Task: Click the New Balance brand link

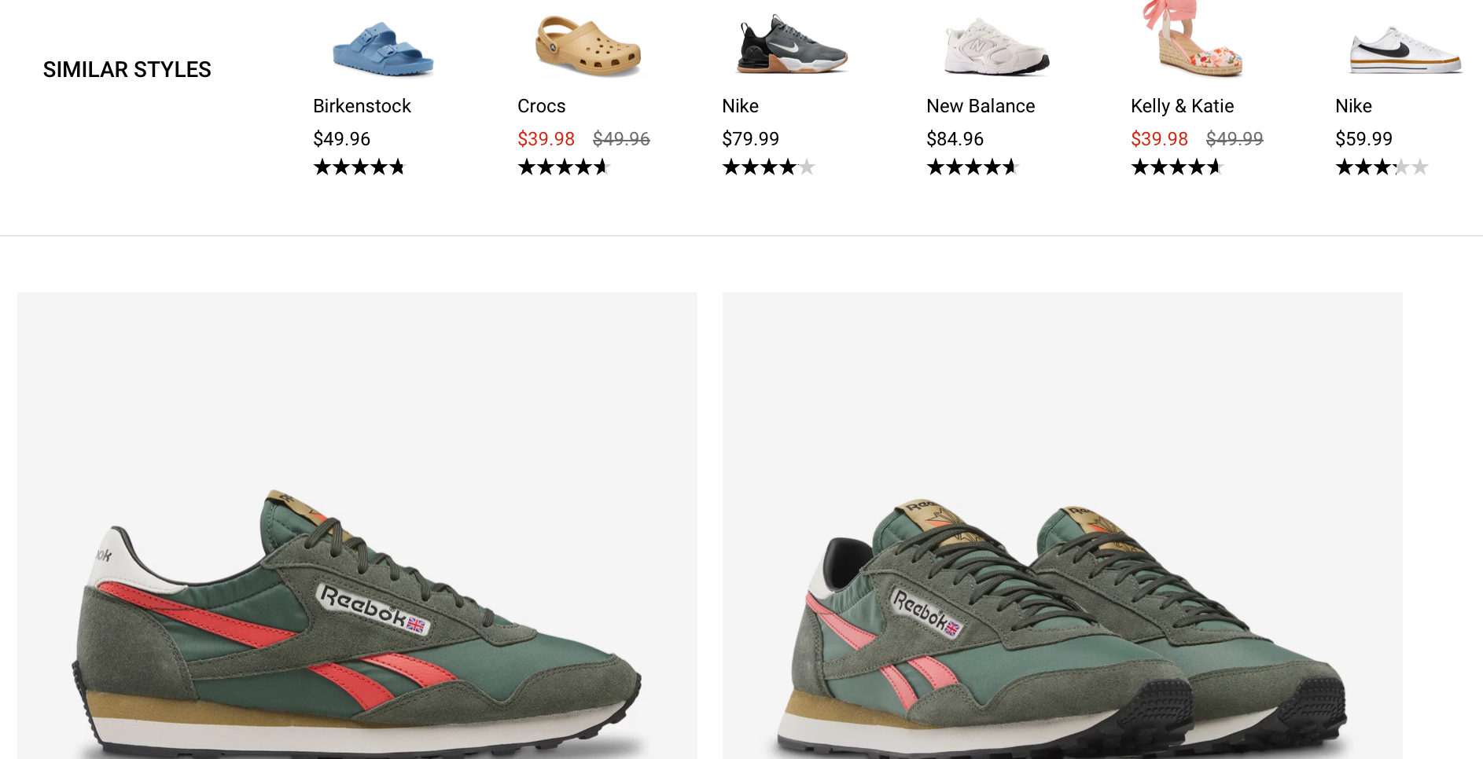Action: 981,106
